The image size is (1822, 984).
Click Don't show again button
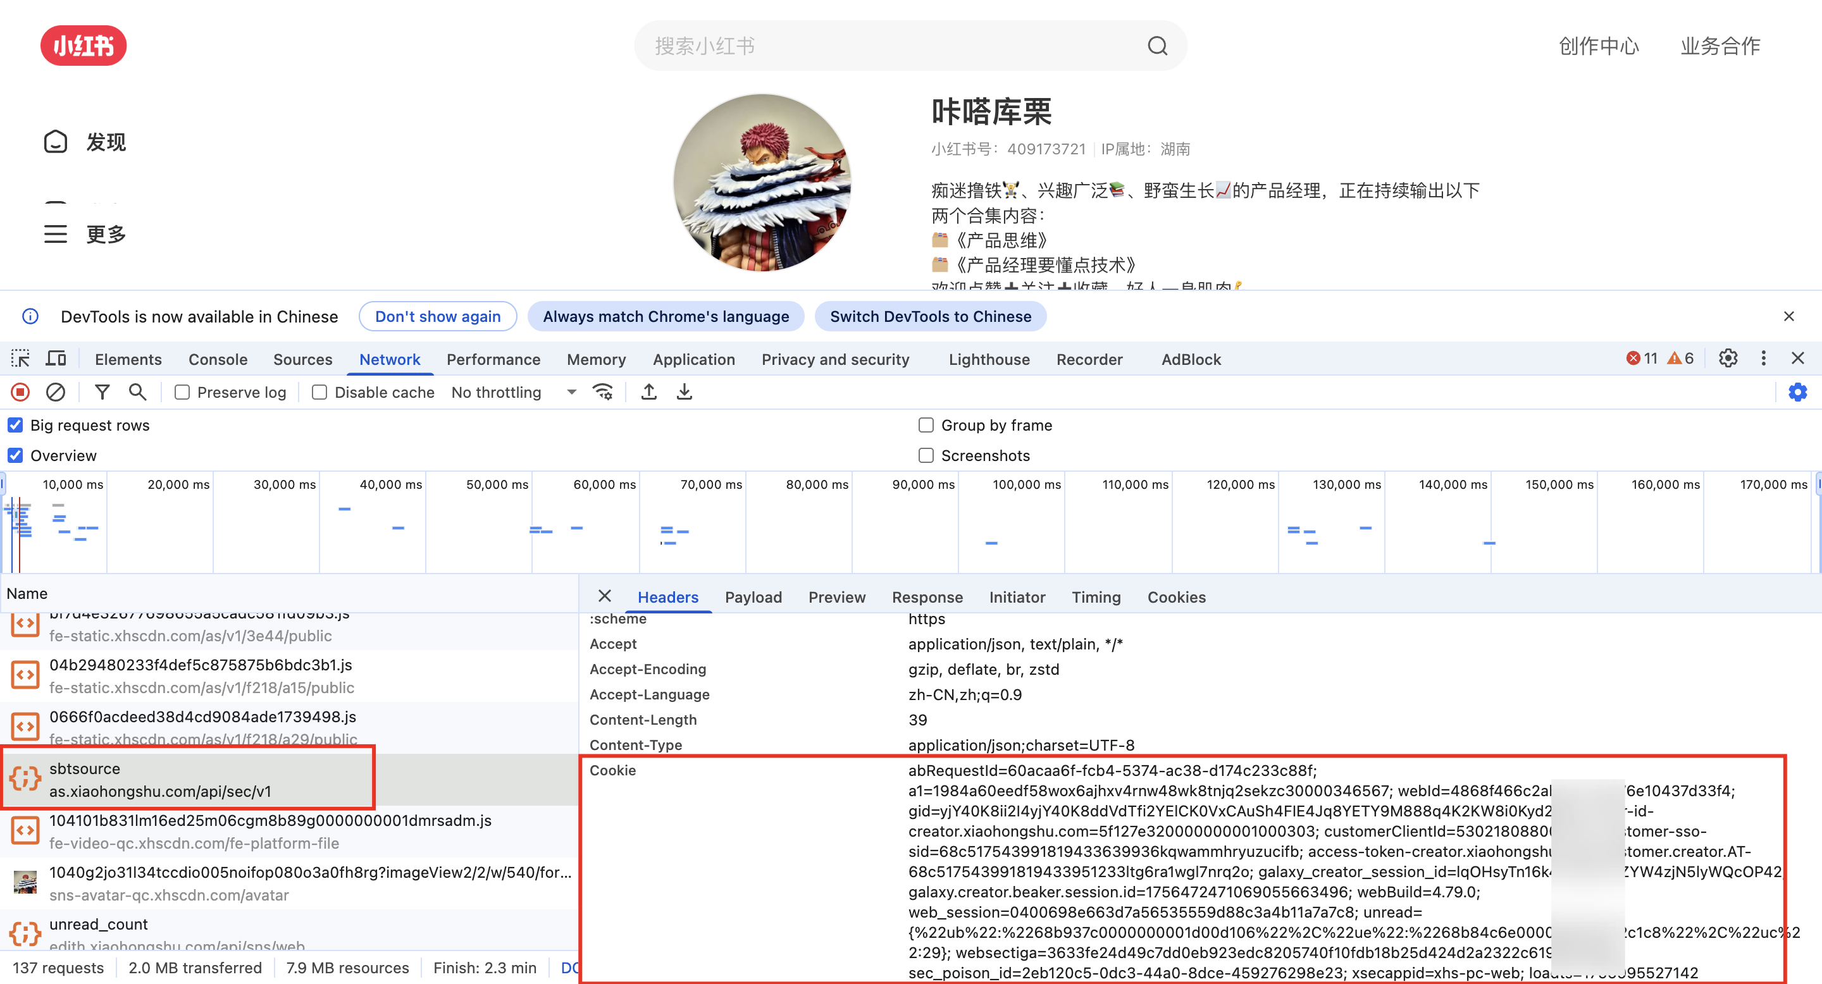point(438,316)
